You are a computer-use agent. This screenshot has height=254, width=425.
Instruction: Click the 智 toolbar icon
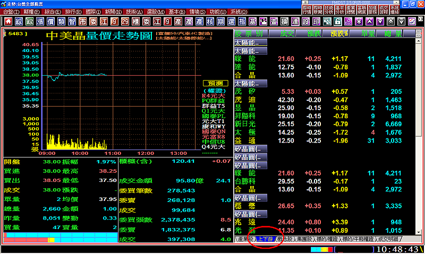pyautogui.click(x=72, y=21)
